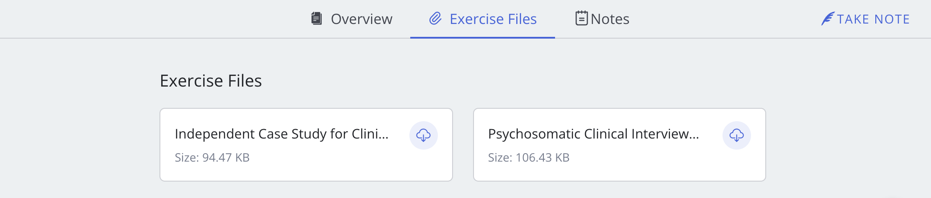Open the Psychosomatic Clinical Interview title
Viewport: 931px width, 198px height.
pos(588,134)
